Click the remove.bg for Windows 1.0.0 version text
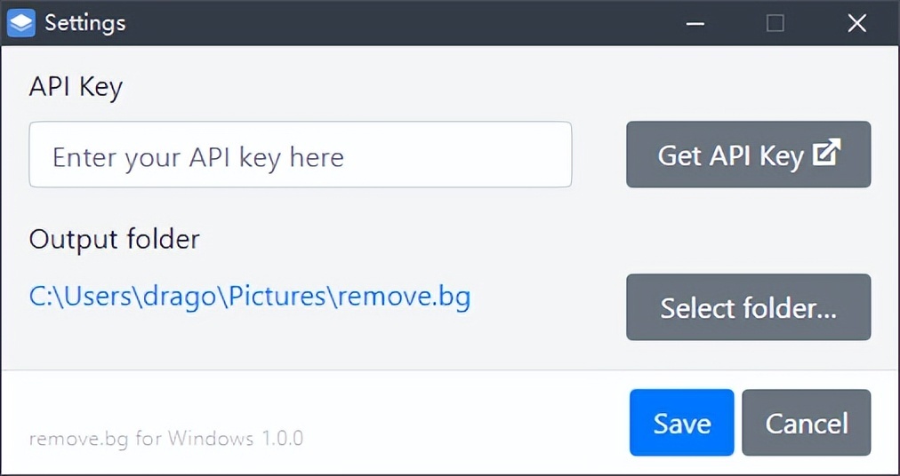The width and height of the screenshot is (900, 476). [x=165, y=439]
